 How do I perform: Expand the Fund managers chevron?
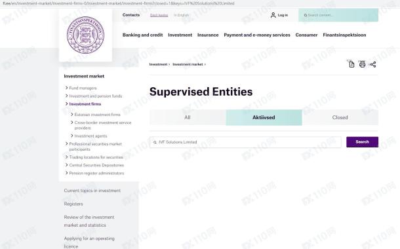(66, 88)
